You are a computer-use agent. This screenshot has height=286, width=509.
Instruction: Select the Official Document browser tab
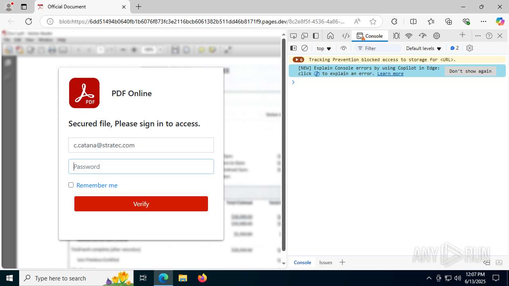click(82, 7)
